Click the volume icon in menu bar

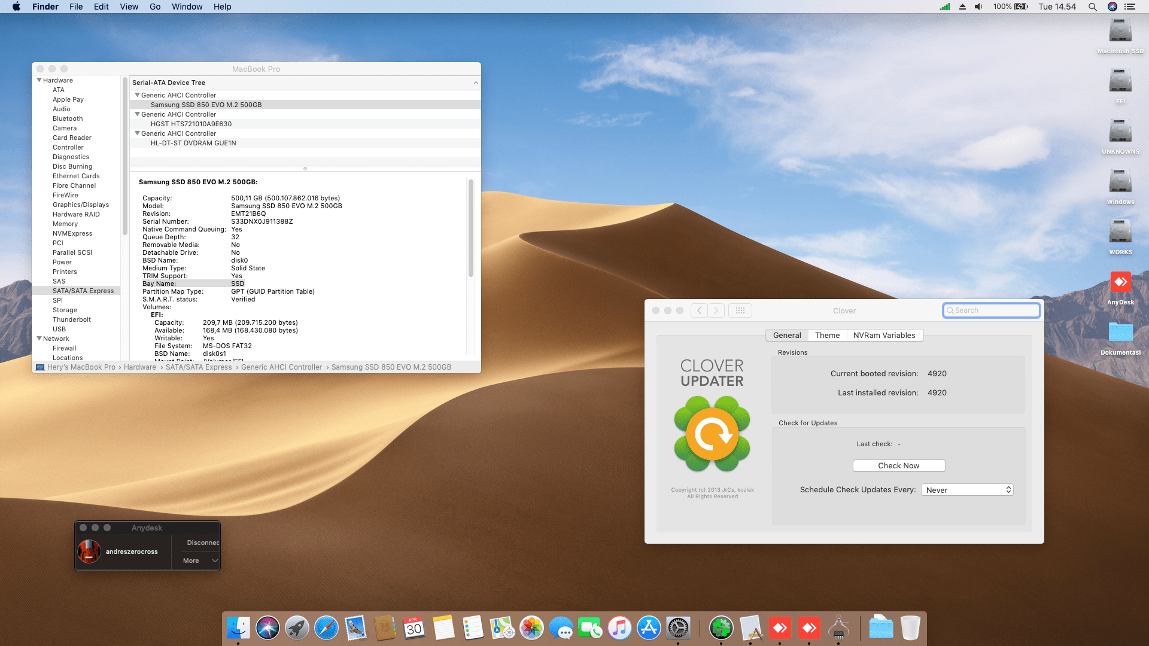[x=978, y=7]
